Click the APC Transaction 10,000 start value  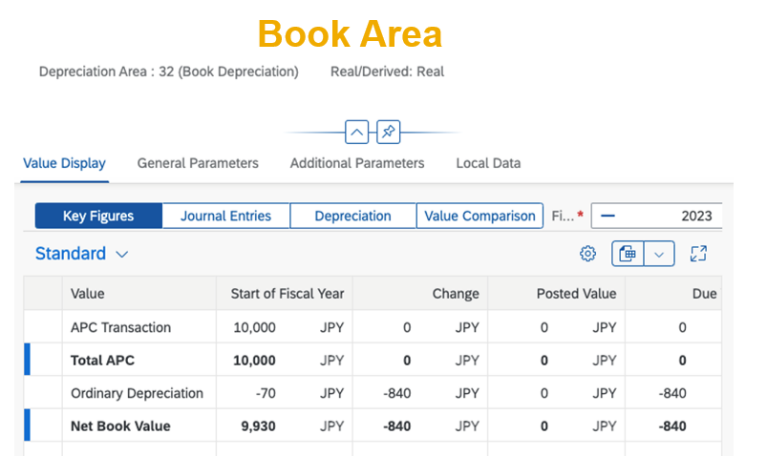[x=254, y=327]
